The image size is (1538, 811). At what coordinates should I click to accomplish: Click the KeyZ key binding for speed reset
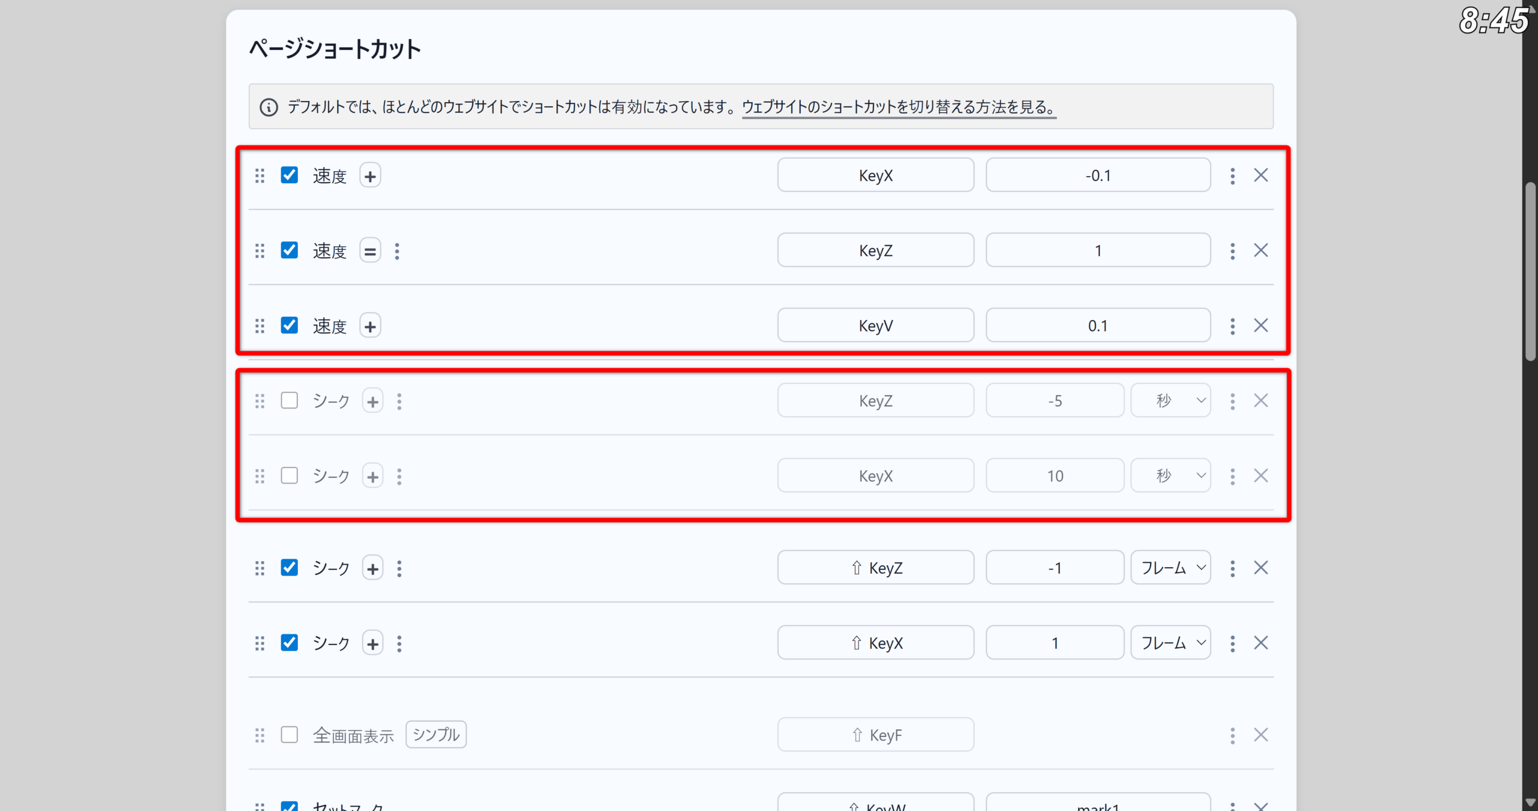pos(875,251)
